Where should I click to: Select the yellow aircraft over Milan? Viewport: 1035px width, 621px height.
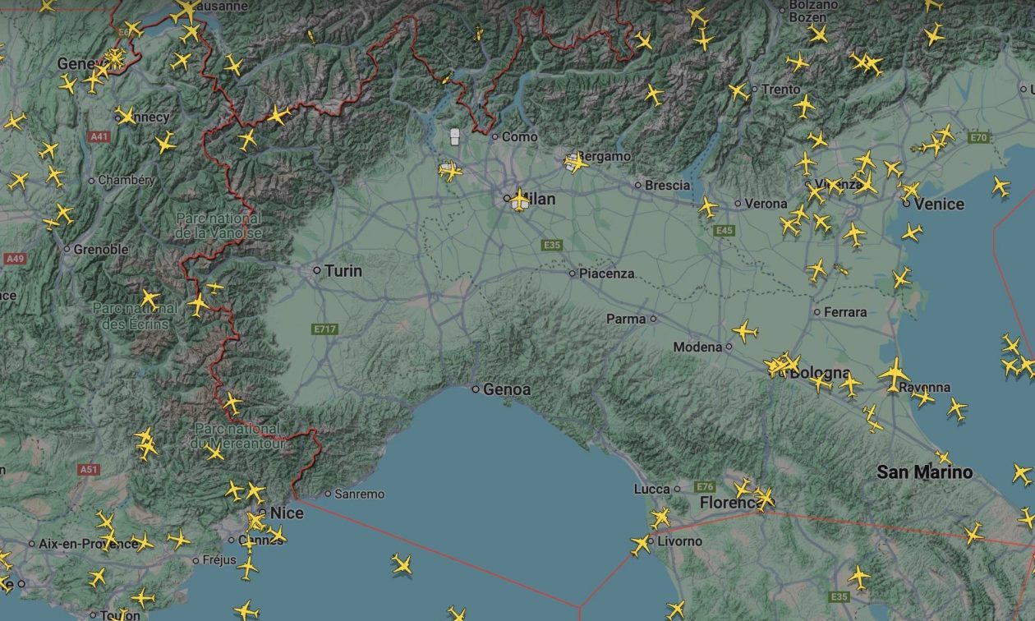520,200
